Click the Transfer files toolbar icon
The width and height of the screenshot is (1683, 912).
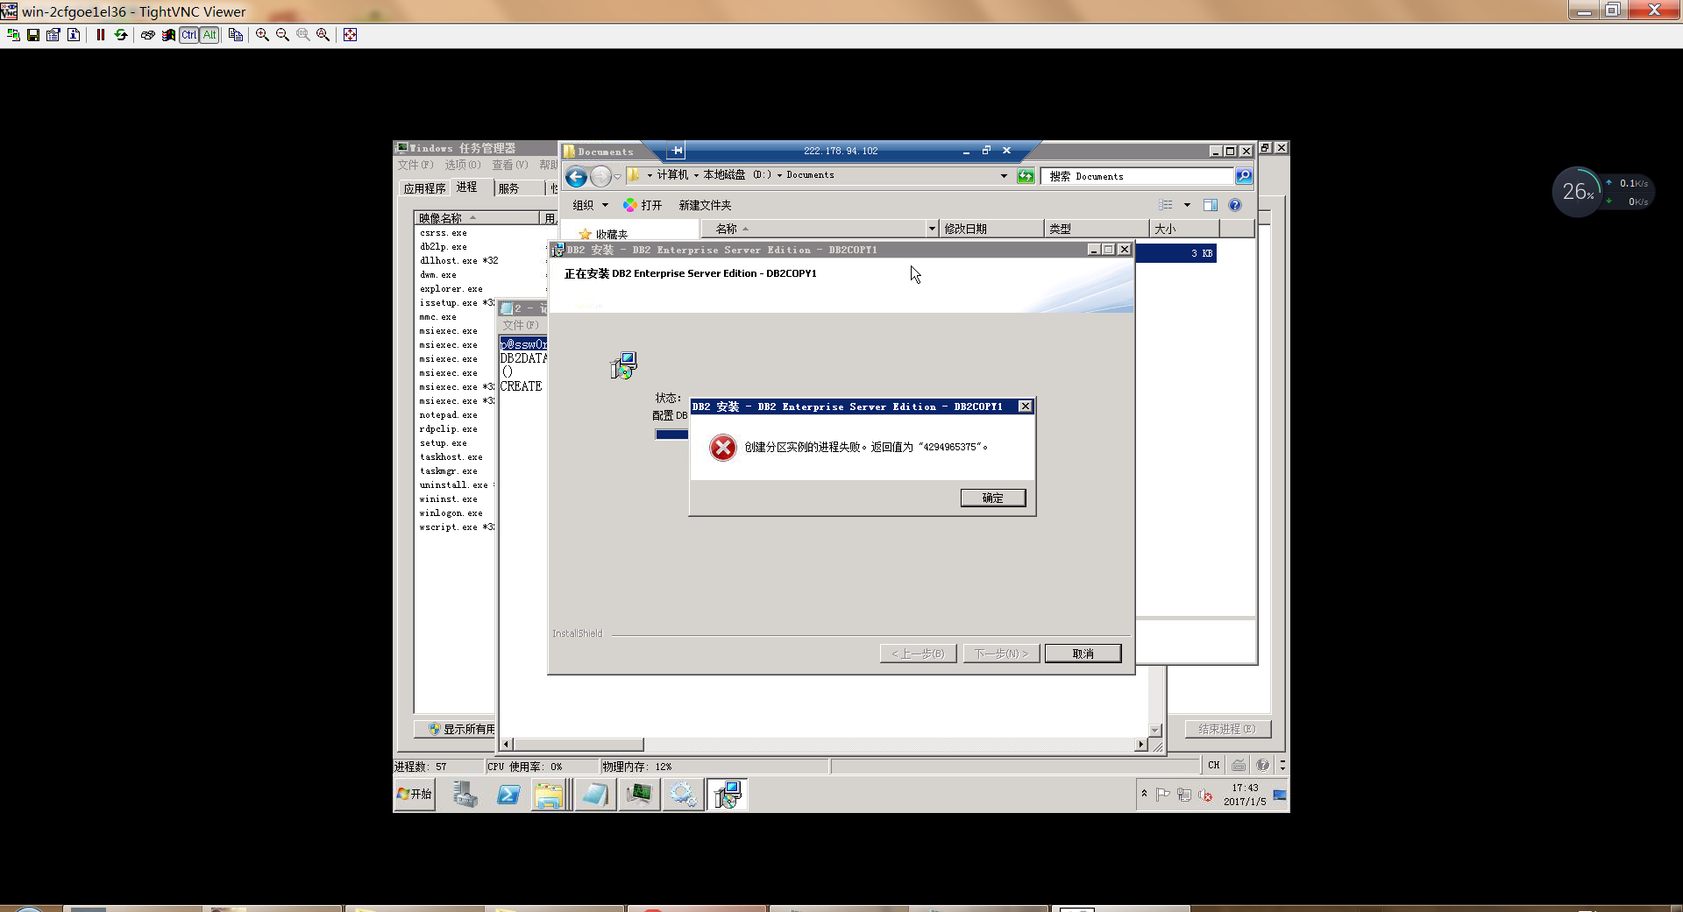tap(236, 35)
